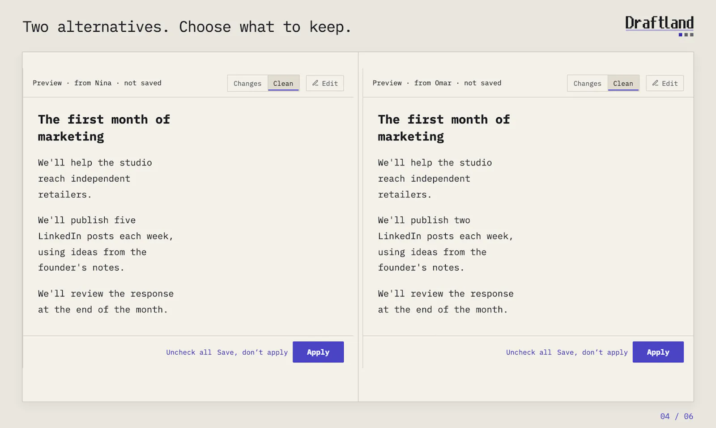Click Uncheck all under Omar's preview
The width and height of the screenshot is (716, 428).
(x=528, y=352)
